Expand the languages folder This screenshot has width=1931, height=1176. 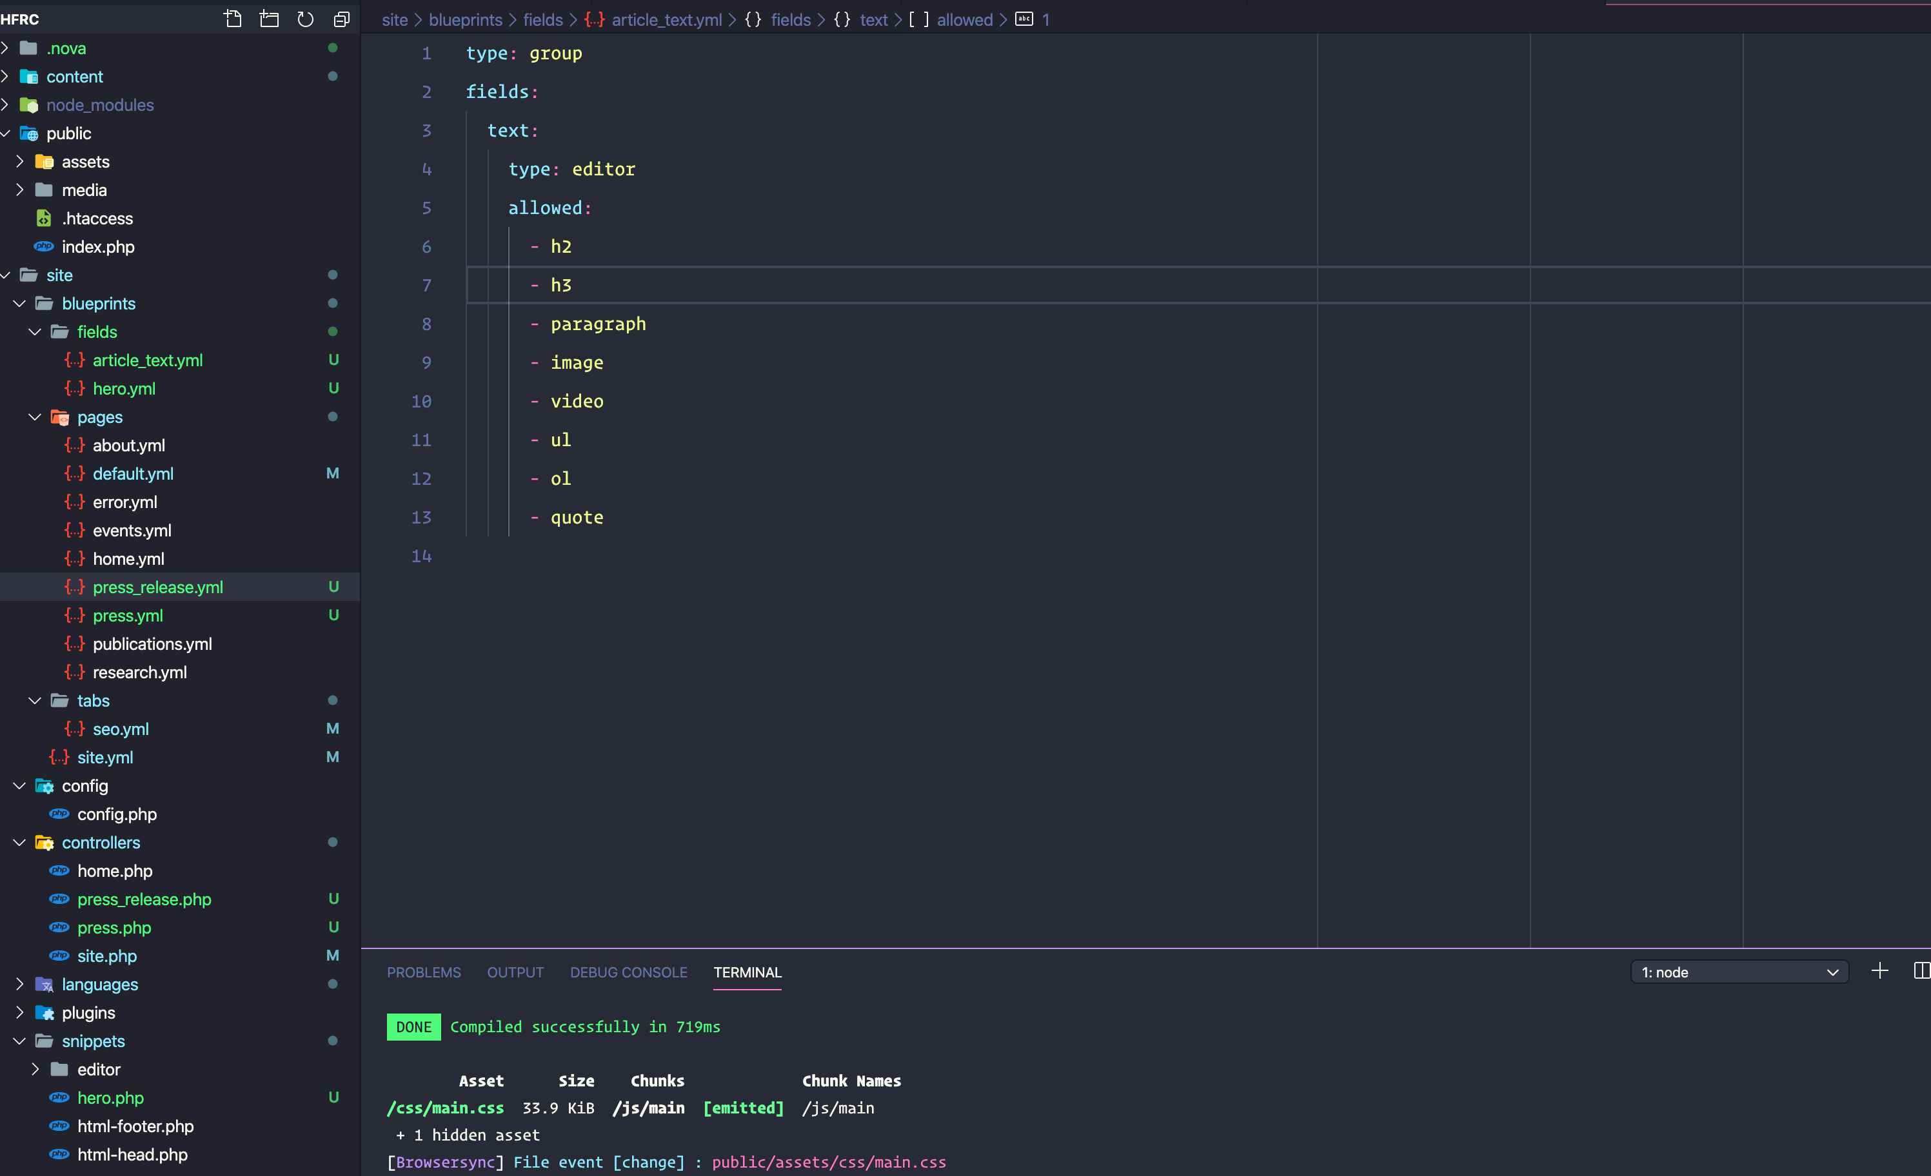pos(99,984)
